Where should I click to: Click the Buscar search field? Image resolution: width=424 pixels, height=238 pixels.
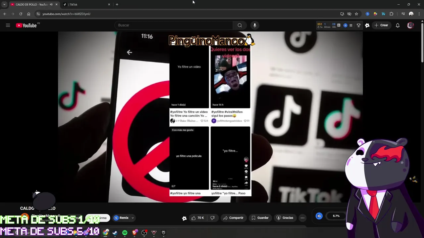173,25
